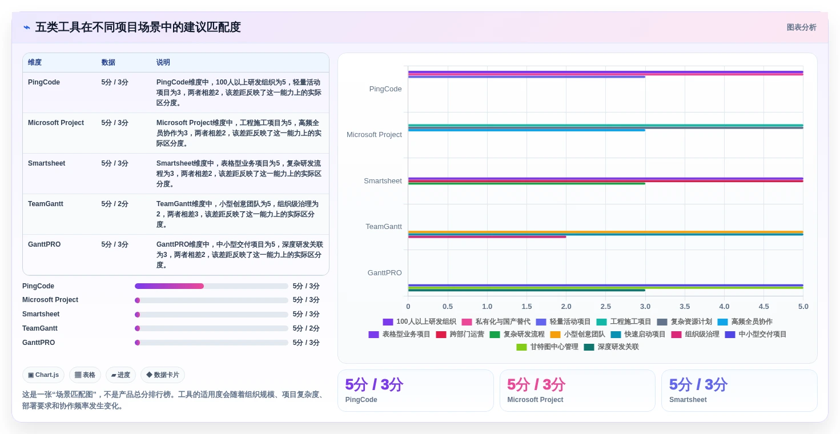Viewport: 840px width, 434px height.
Task: Click the TeamGantt chart axis label
Action: coord(384,227)
